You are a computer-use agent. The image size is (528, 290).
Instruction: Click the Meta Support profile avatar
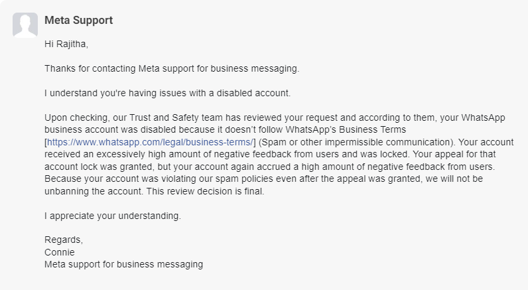pyautogui.click(x=25, y=25)
